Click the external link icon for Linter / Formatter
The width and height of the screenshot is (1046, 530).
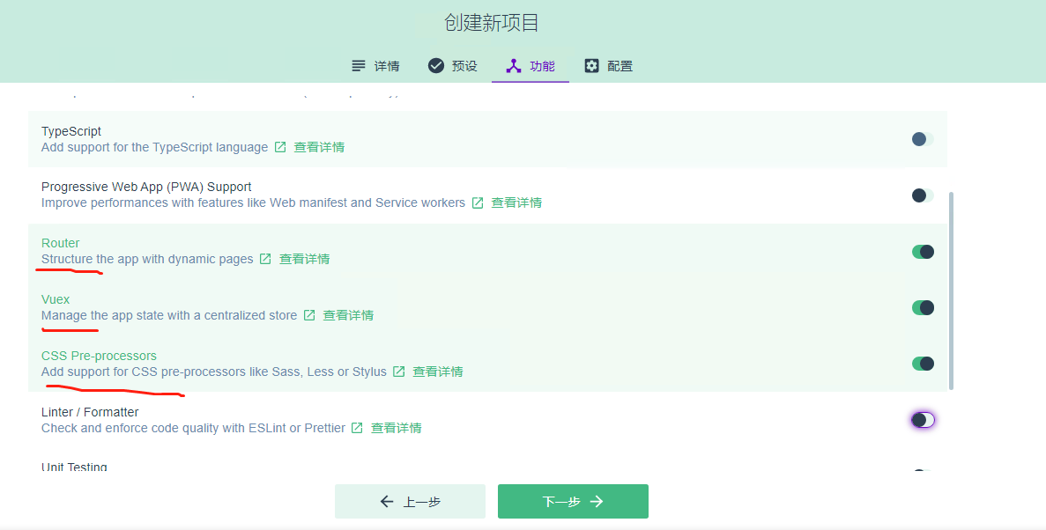click(x=356, y=428)
